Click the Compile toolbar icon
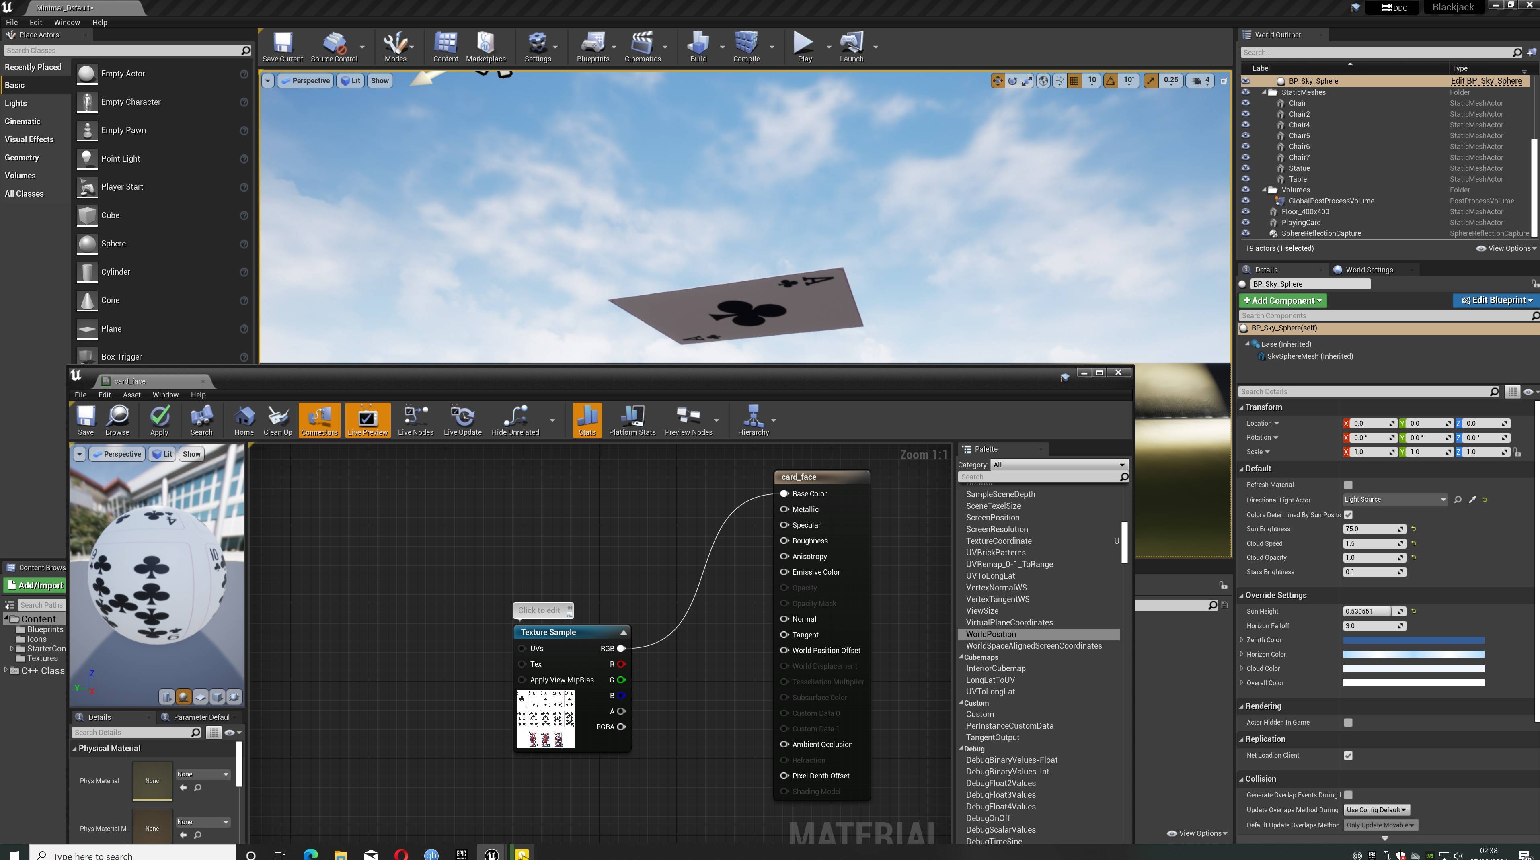Screen dimensions: 1540x860 point(746,47)
